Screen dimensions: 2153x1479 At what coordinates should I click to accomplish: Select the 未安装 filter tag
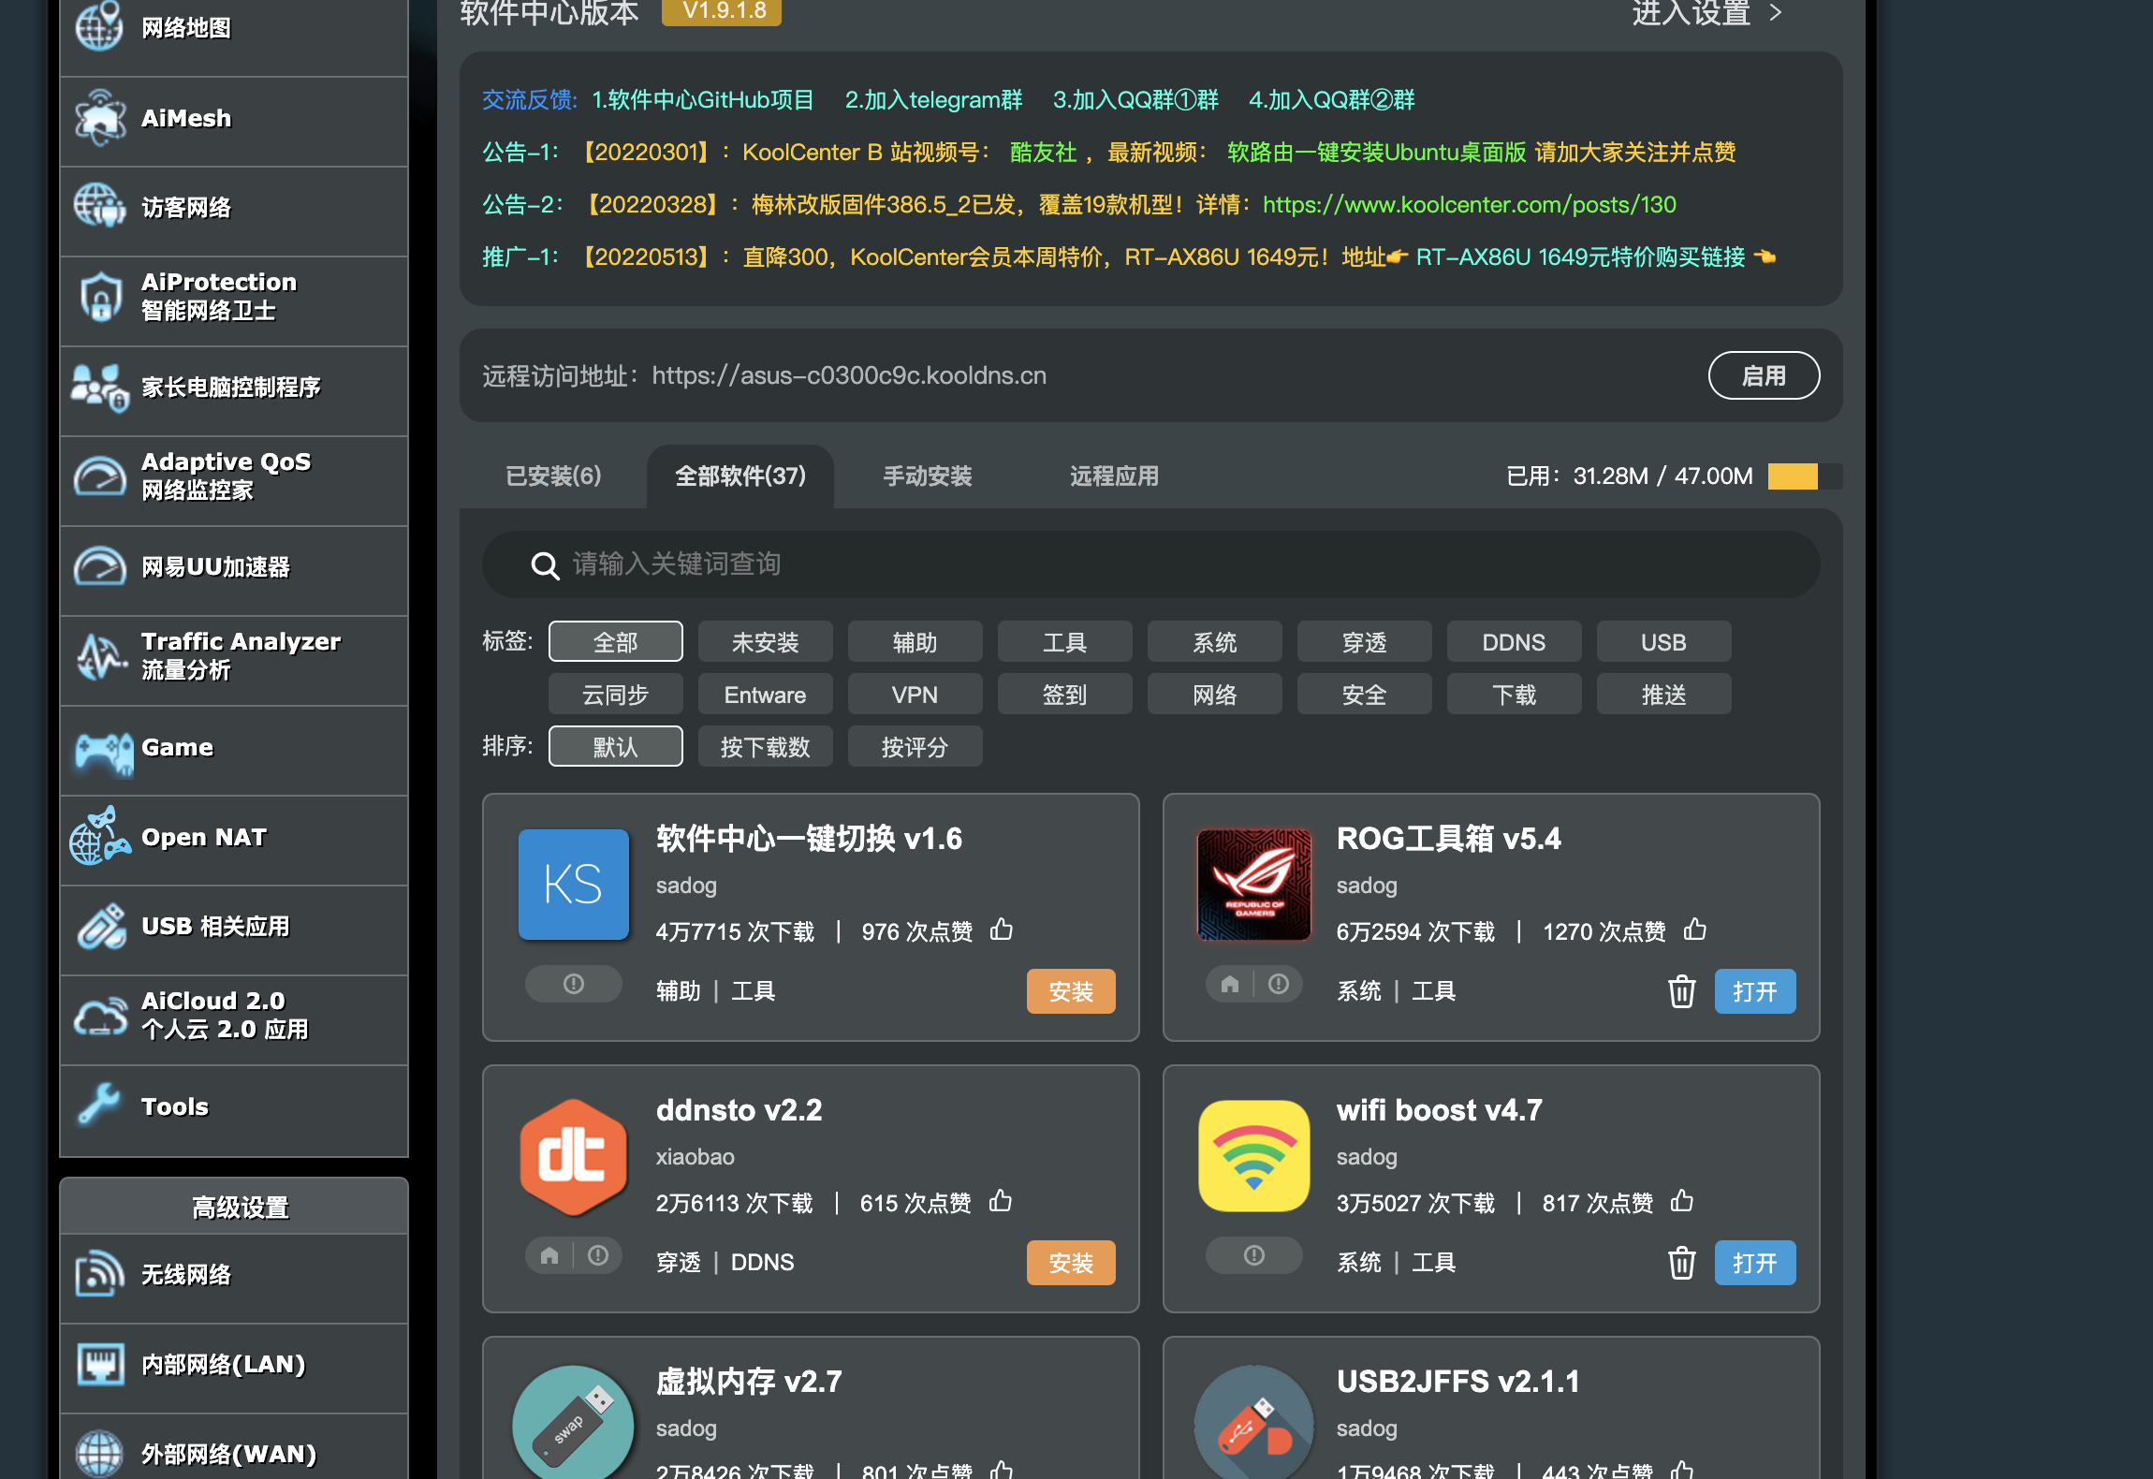[765, 641]
